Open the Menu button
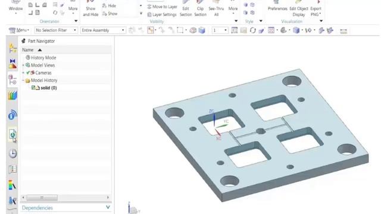Screen dimensions: 381x214 (19, 30)
